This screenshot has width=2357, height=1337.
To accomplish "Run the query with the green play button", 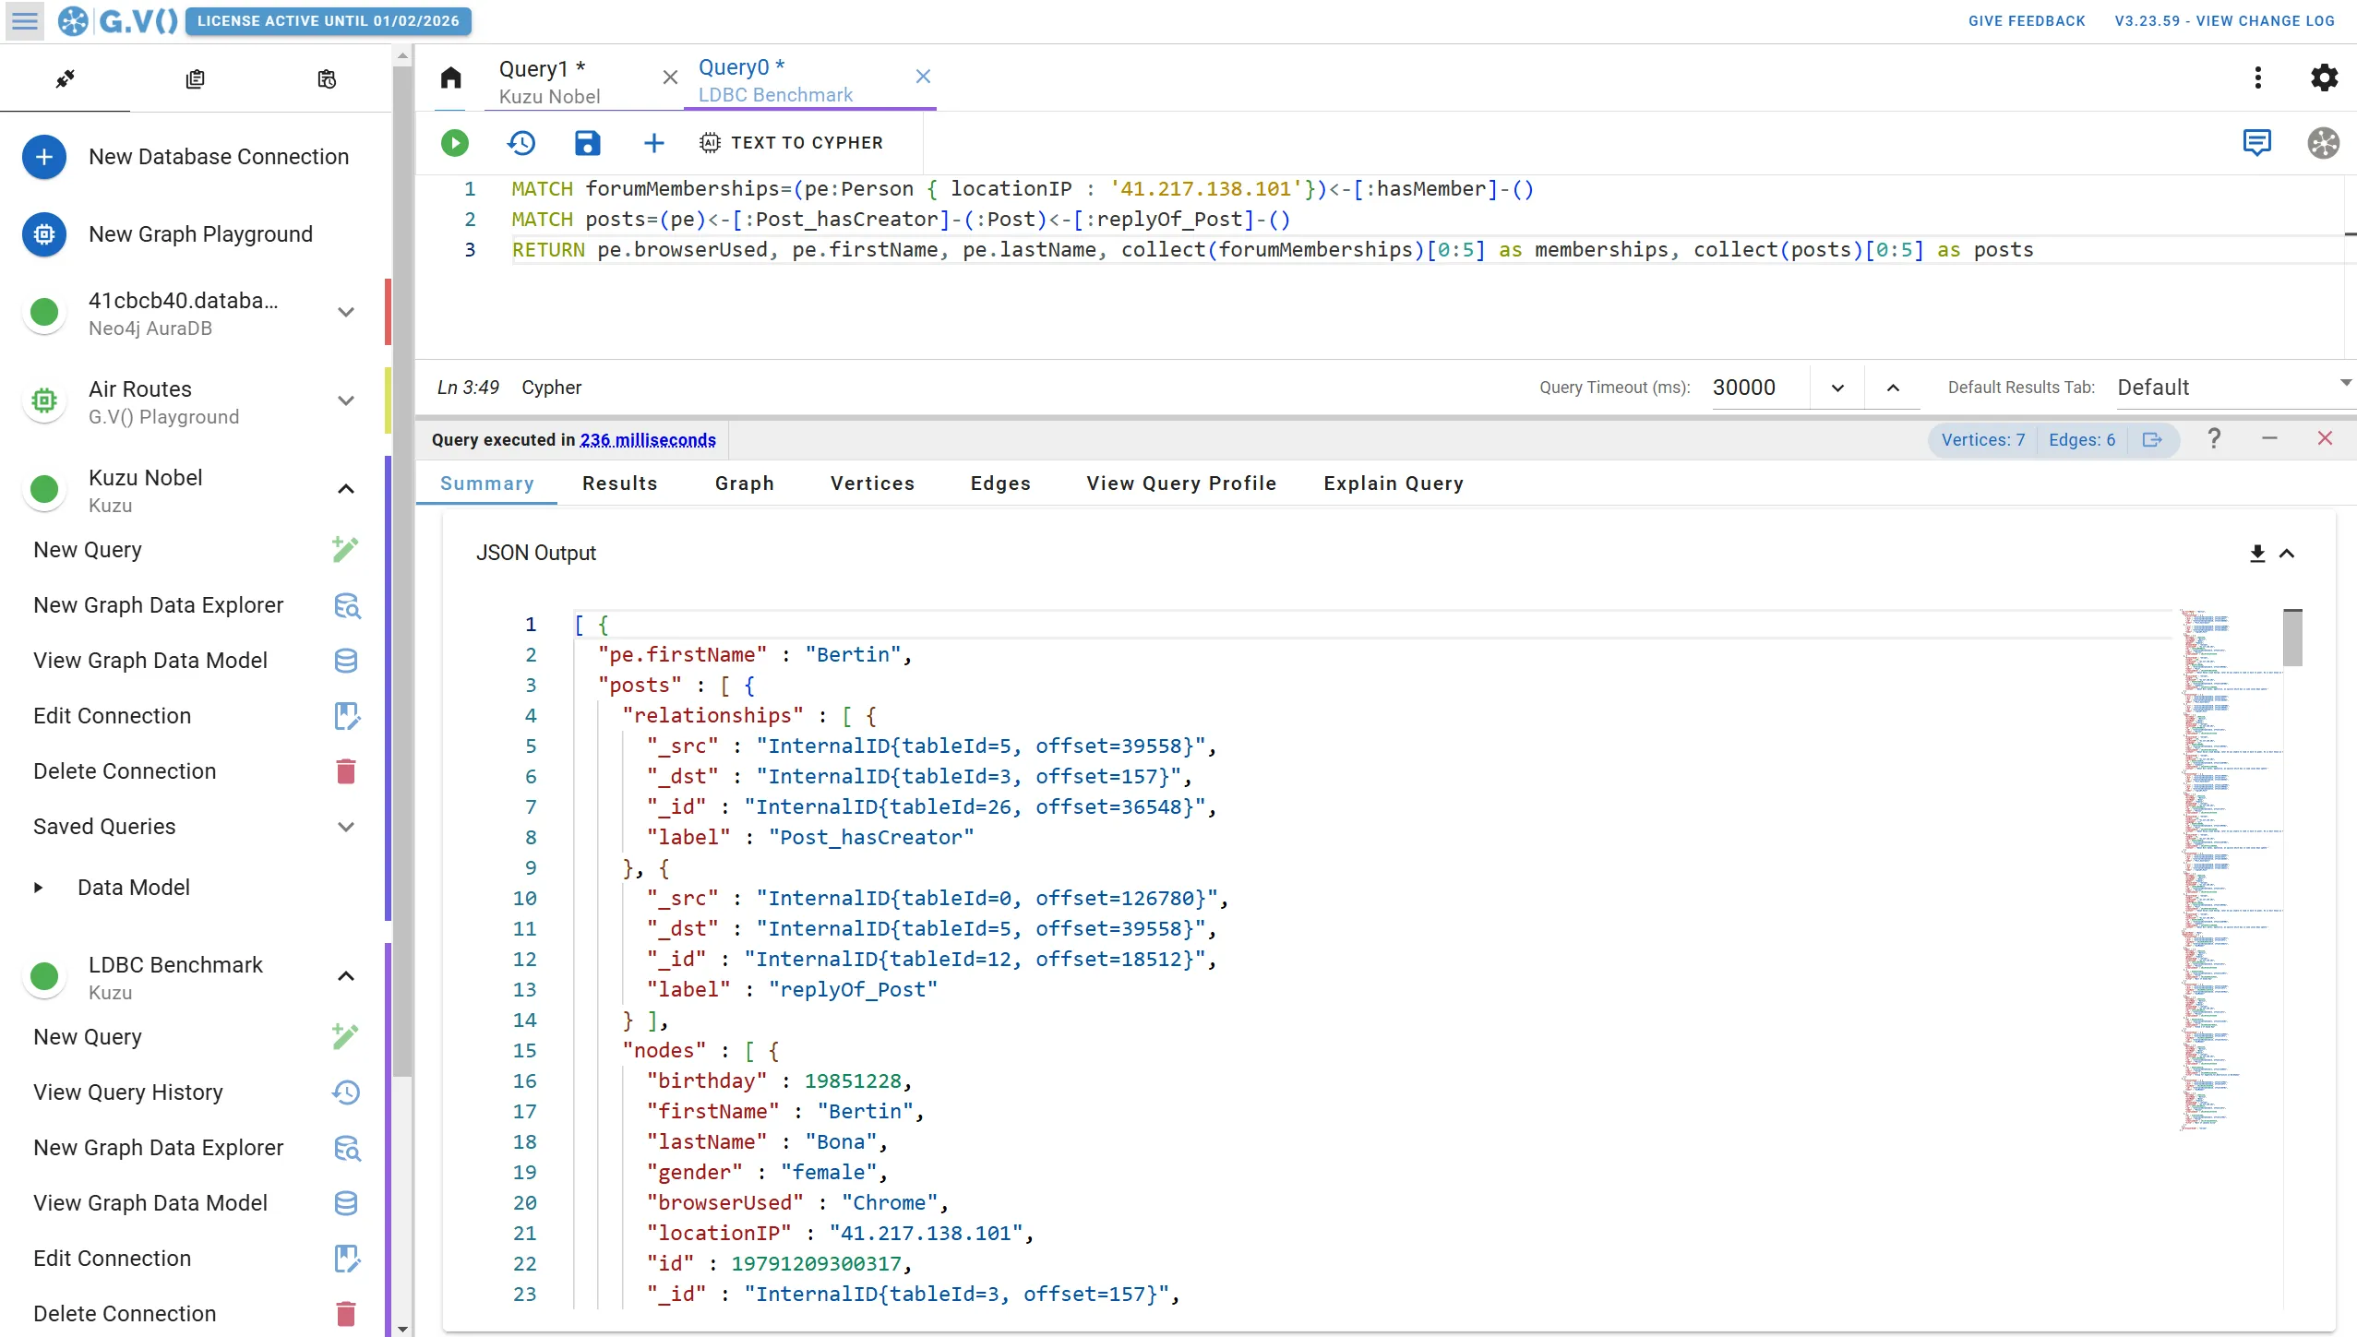I will click(454, 143).
